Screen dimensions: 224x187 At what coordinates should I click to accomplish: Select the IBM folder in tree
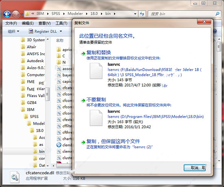[28, 109]
